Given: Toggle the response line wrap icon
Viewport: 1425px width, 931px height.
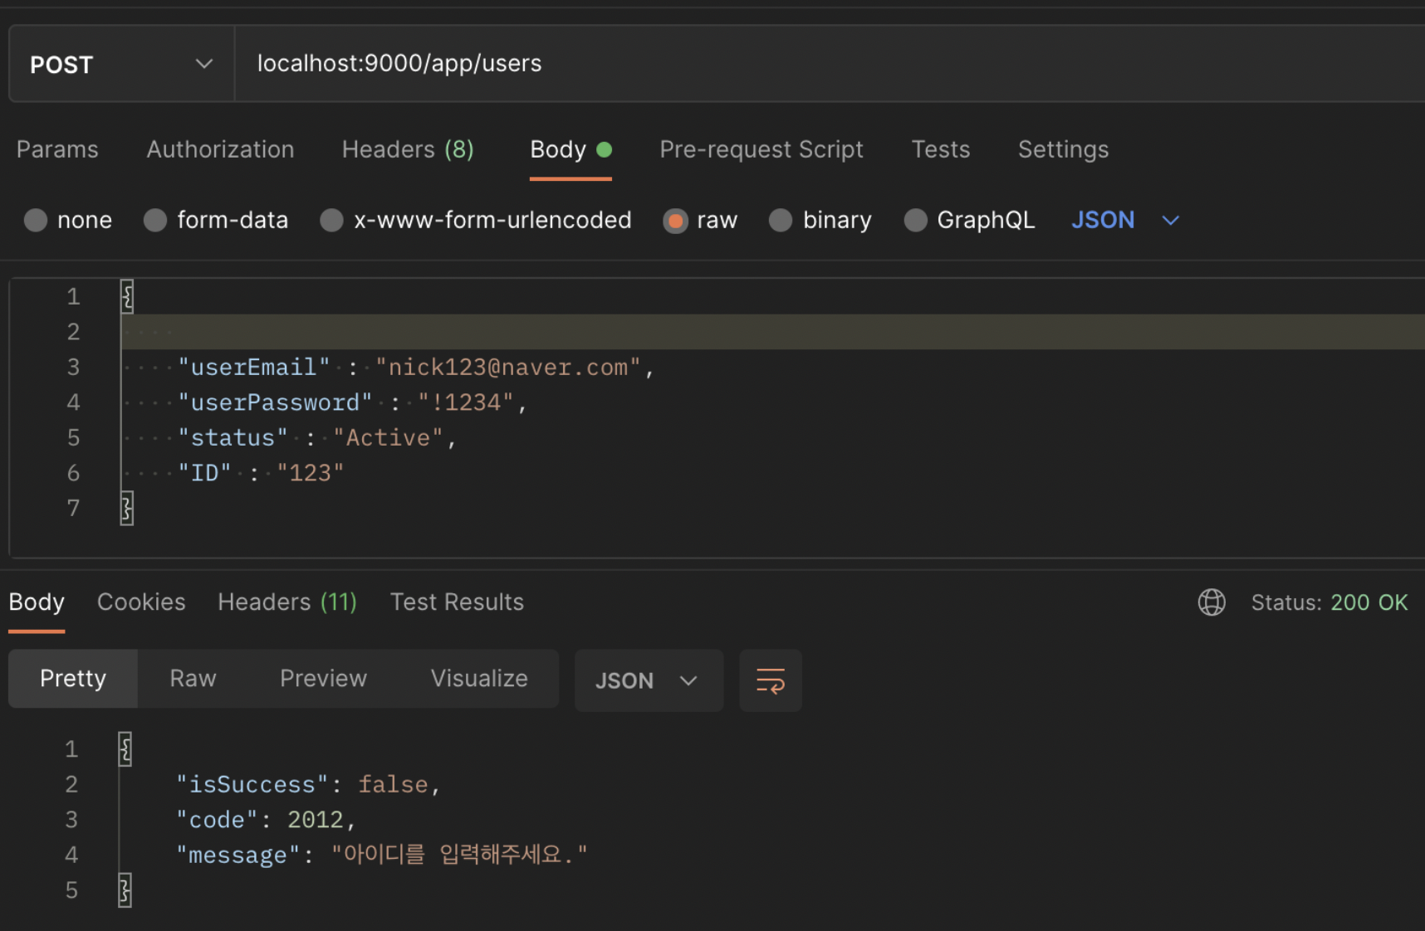Looking at the screenshot, I should click(x=771, y=680).
